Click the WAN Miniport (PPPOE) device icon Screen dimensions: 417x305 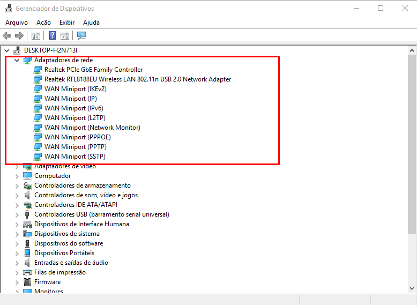coord(38,137)
